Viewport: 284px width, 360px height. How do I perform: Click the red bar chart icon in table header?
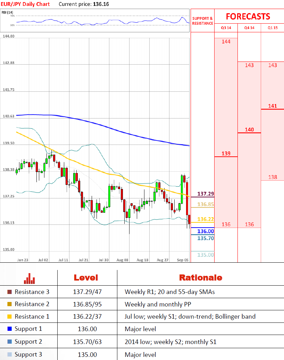[x=30, y=278]
